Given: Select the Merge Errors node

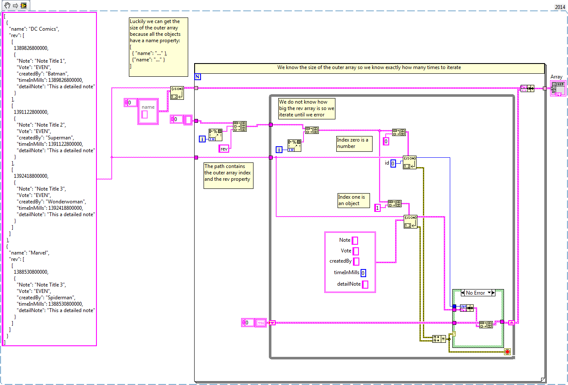Looking at the screenshot, I should point(439,339).
